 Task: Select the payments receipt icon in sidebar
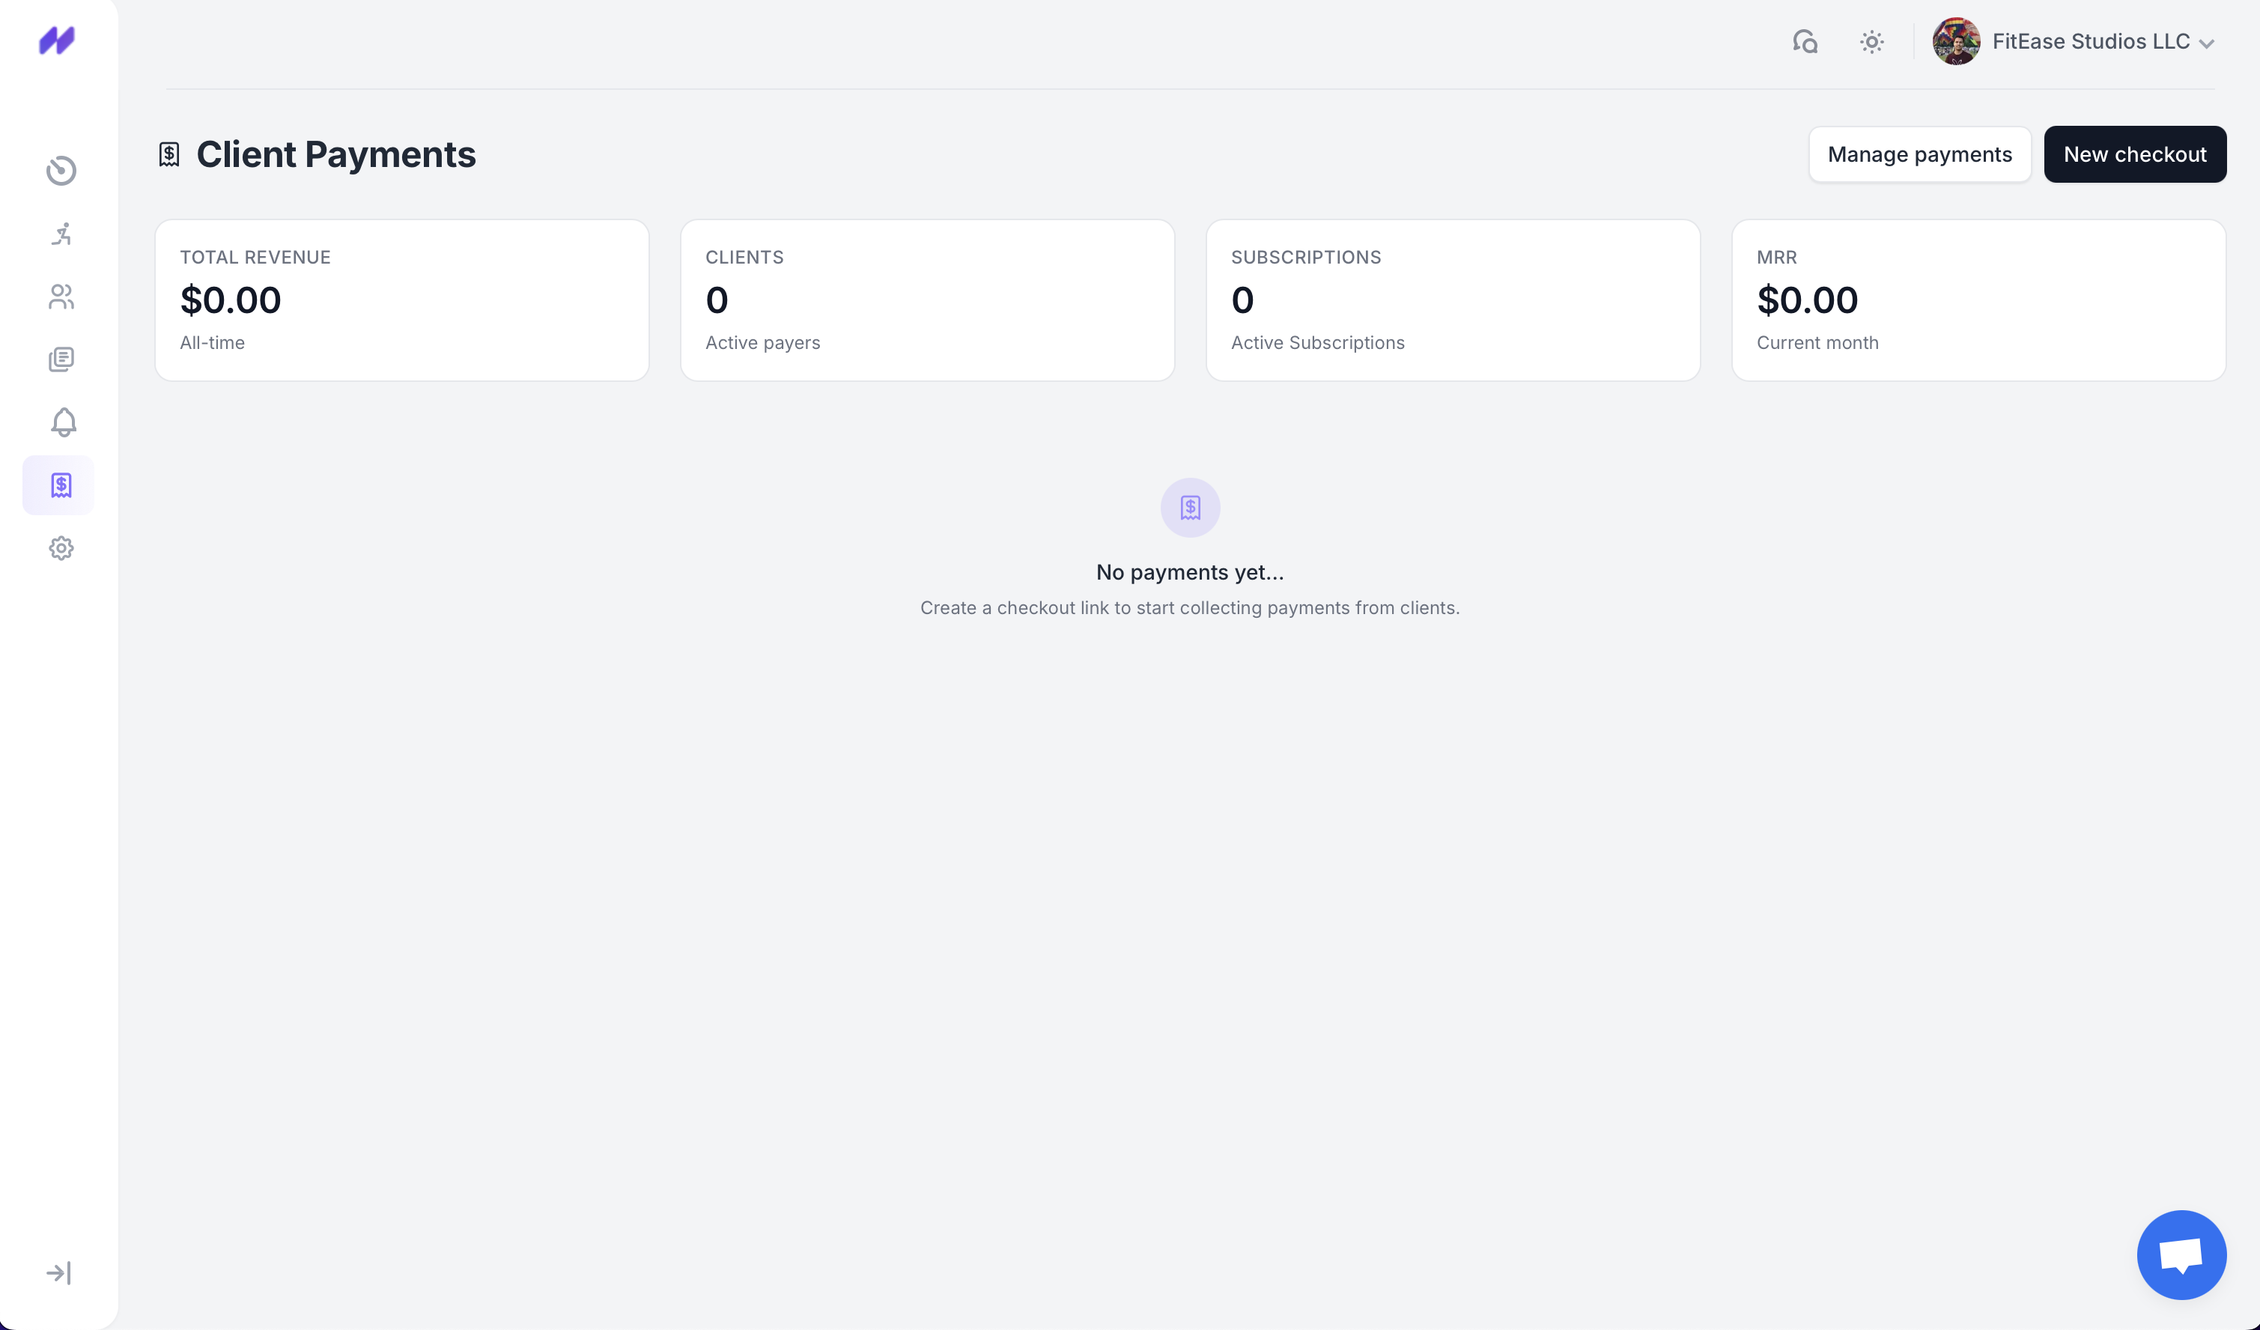(x=58, y=485)
